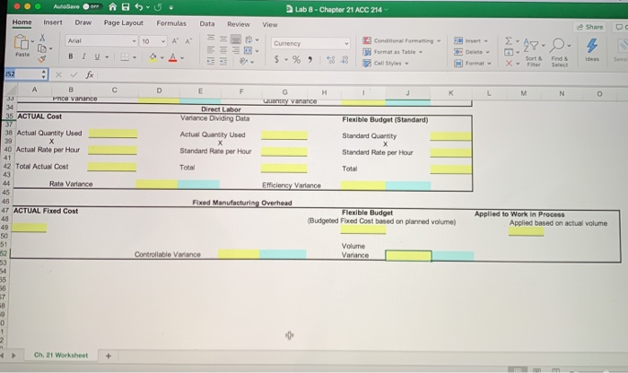Open the View ribbon tab
This screenshot has width=628, height=373.
coord(270,24)
